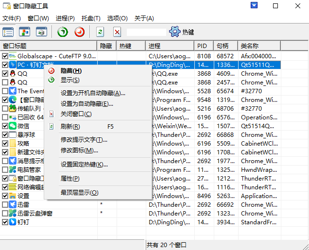Select 修改提示文字(T)... menu entry

[98, 140]
